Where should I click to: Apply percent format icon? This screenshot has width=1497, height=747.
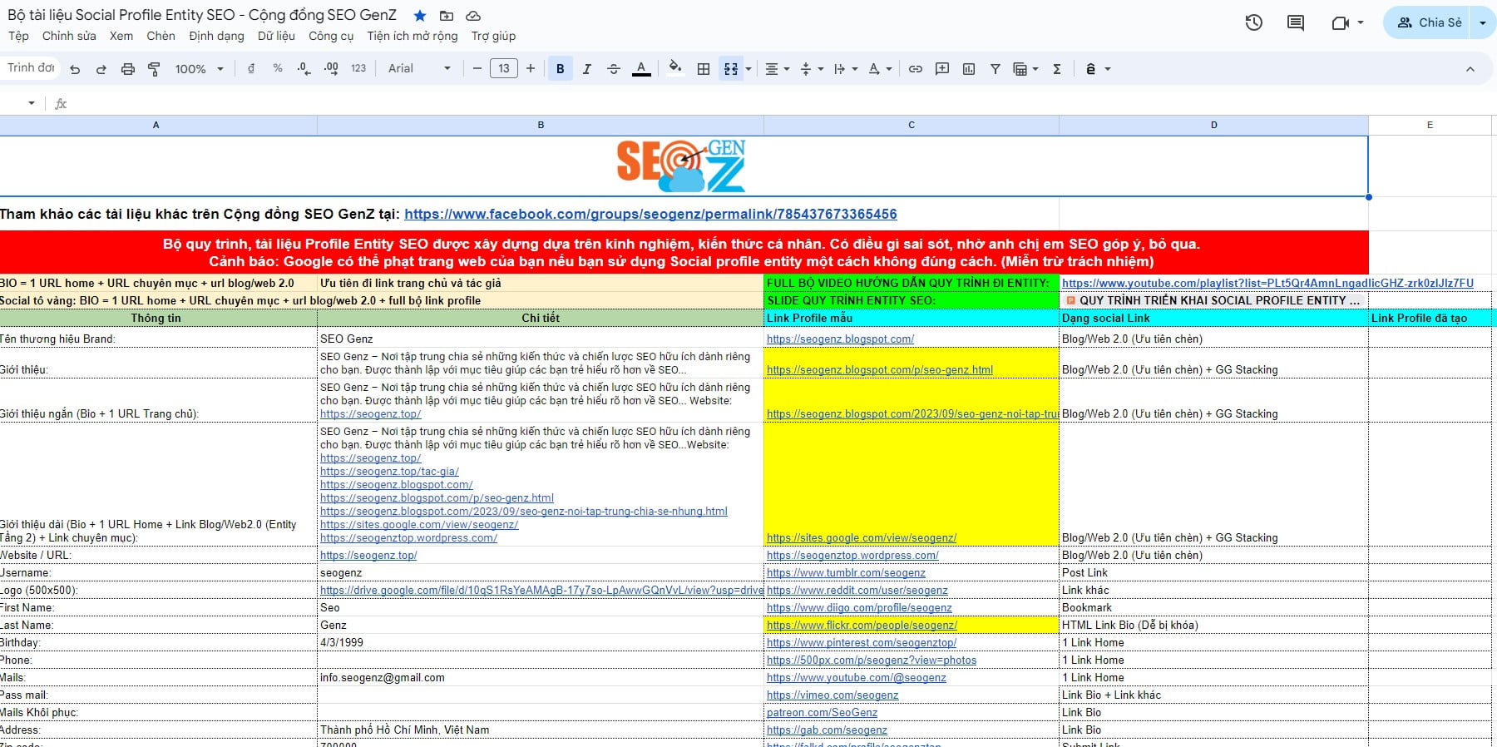point(278,68)
